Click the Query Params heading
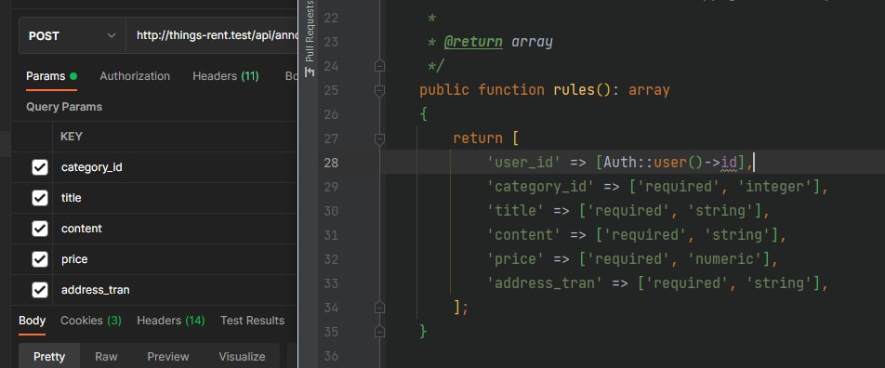The width and height of the screenshot is (885, 368). point(64,107)
